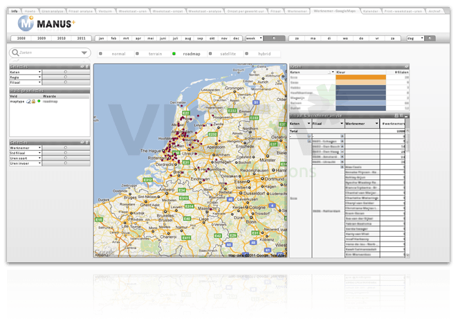458x328 pixels.
Task: Open the Archief tab
Action: [x=434, y=11]
